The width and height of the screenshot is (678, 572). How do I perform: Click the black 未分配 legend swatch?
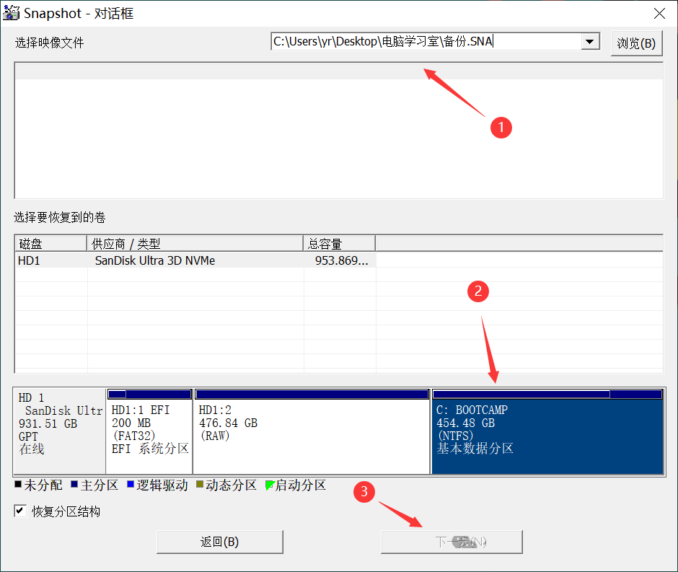tap(18, 485)
